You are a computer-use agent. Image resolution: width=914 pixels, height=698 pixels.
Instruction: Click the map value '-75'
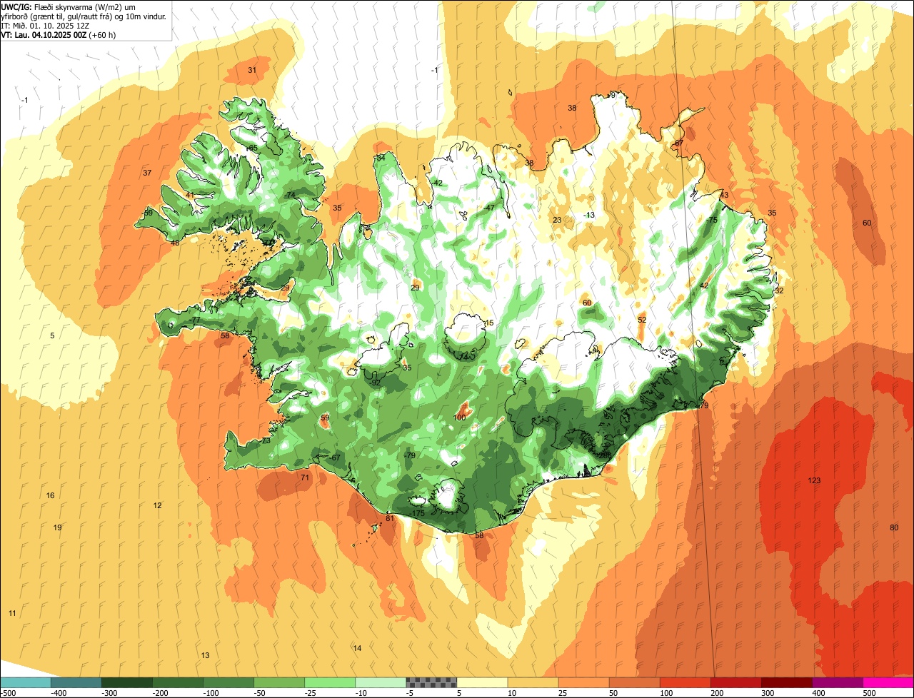(711, 221)
